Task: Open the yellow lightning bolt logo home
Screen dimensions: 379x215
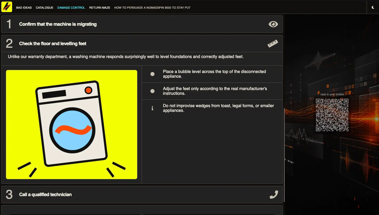Action: (x=7, y=7)
